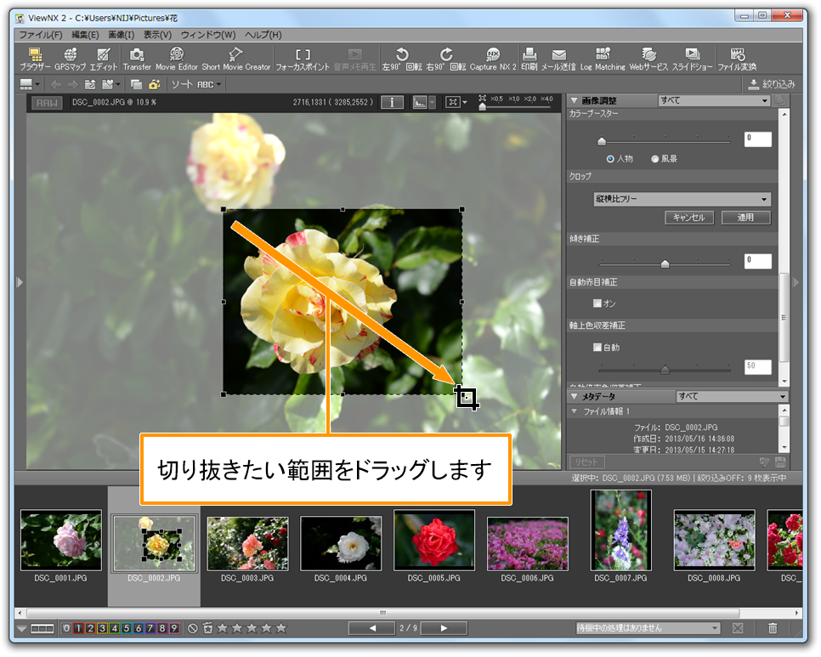Open the ウィンドウ(W) menu
The width and height of the screenshot is (821, 657).
click(208, 35)
